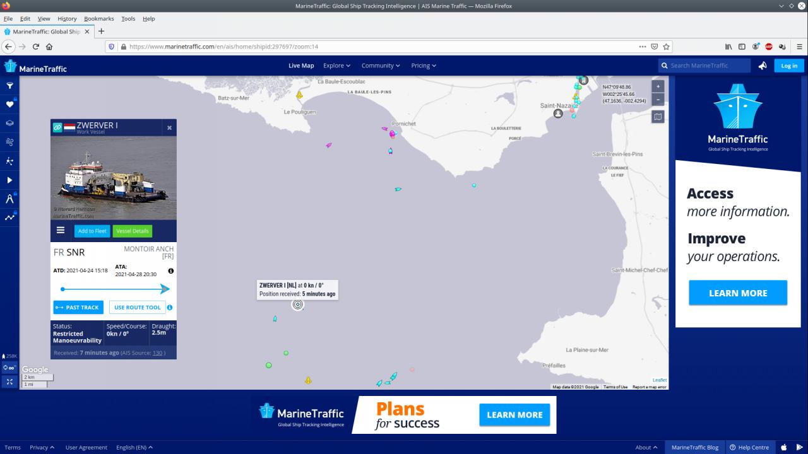The image size is (808, 454).
Task: Open the AIS Source 130 link
Action: click(x=158, y=353)
